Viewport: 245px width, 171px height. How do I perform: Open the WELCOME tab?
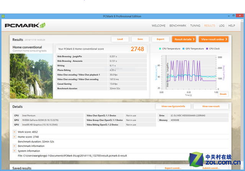[x=158, y=26]
